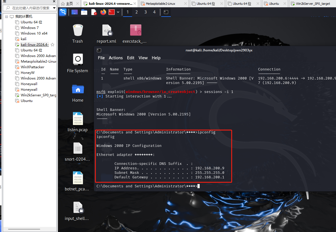This screenshot has height=232, width=336.
Task: Switch to workspace 2
Action: [x=137, y=12]
